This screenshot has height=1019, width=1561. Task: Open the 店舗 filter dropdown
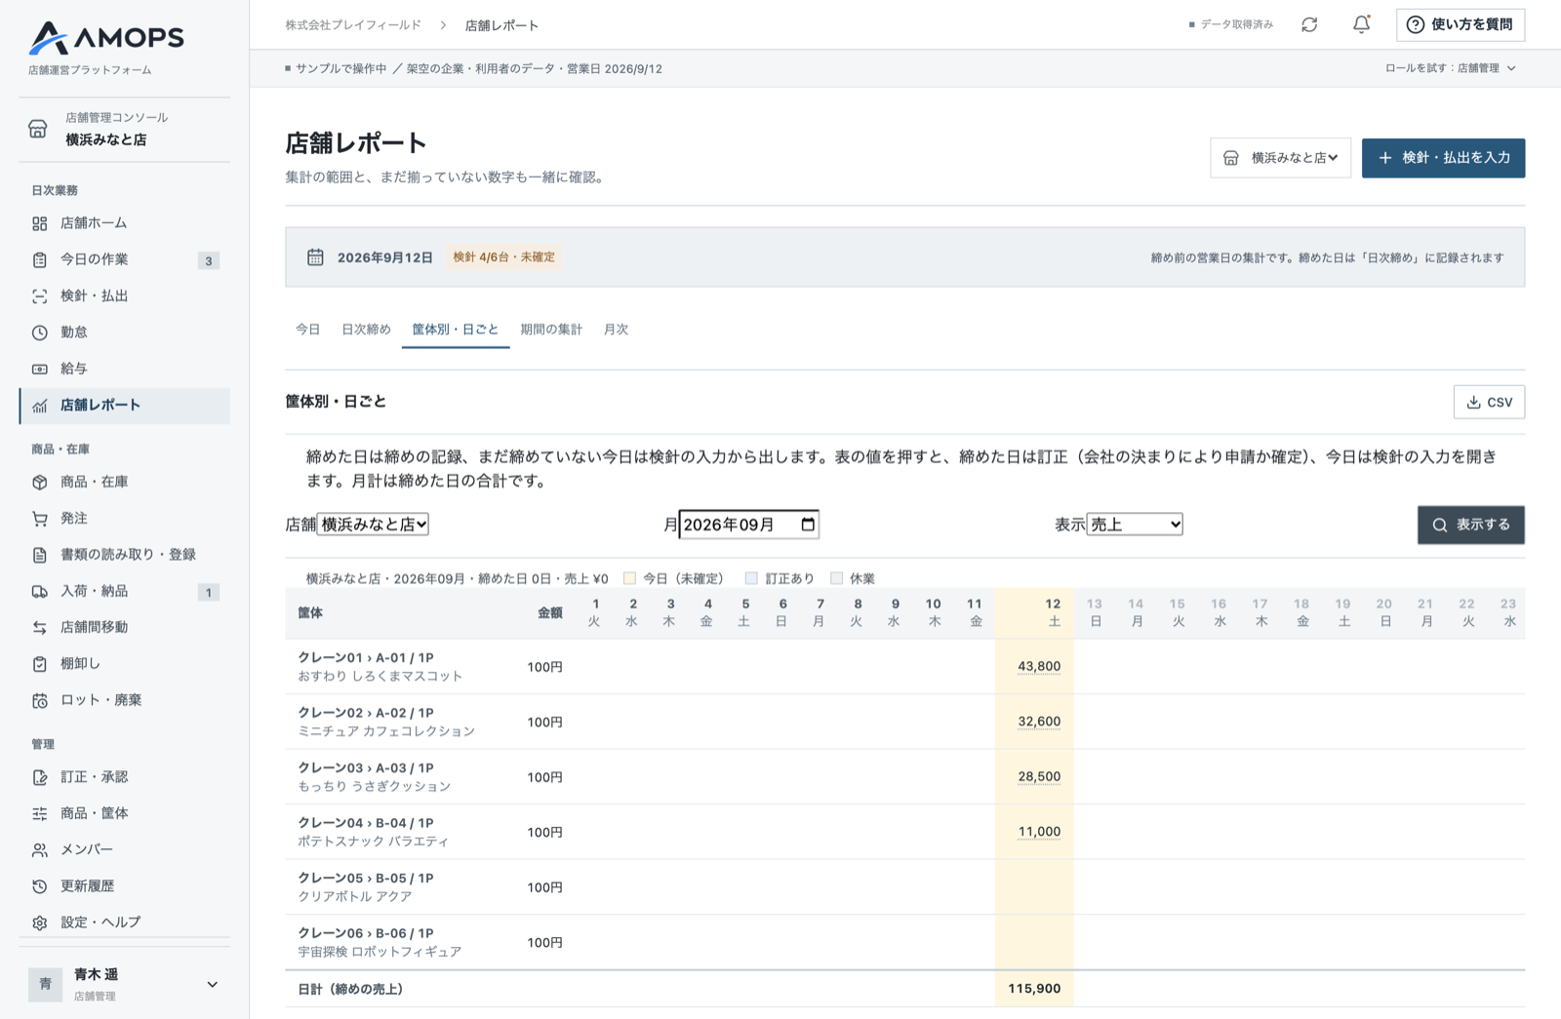click(373, 525)
